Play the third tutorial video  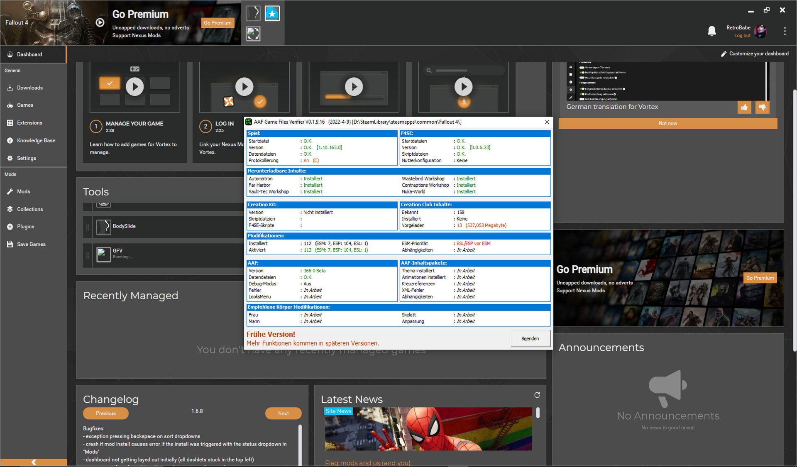pyautogui.click(x=354, y=87)
